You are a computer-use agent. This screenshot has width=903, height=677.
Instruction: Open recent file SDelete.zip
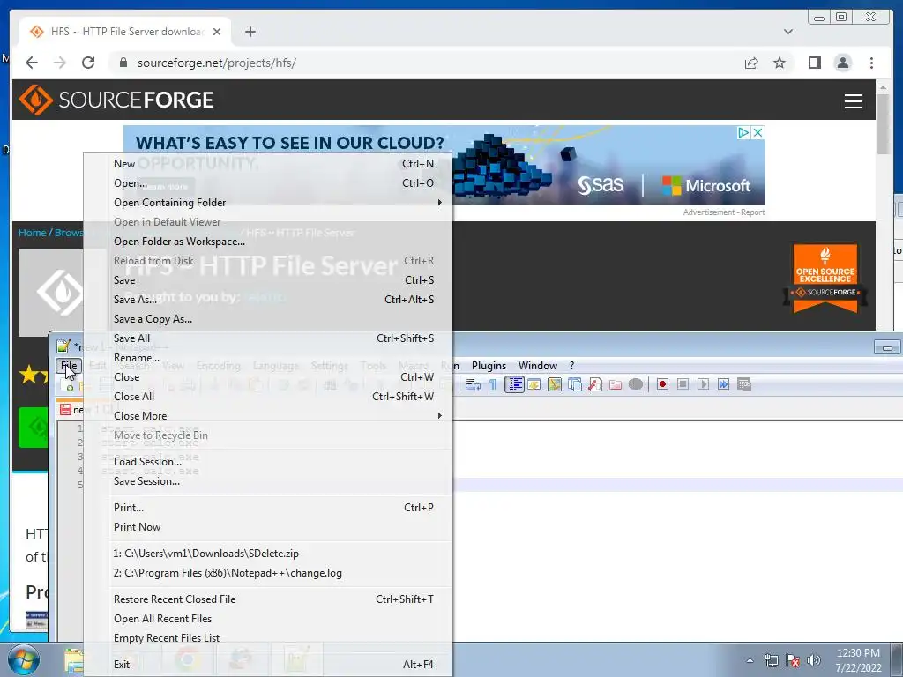(268, 554)
